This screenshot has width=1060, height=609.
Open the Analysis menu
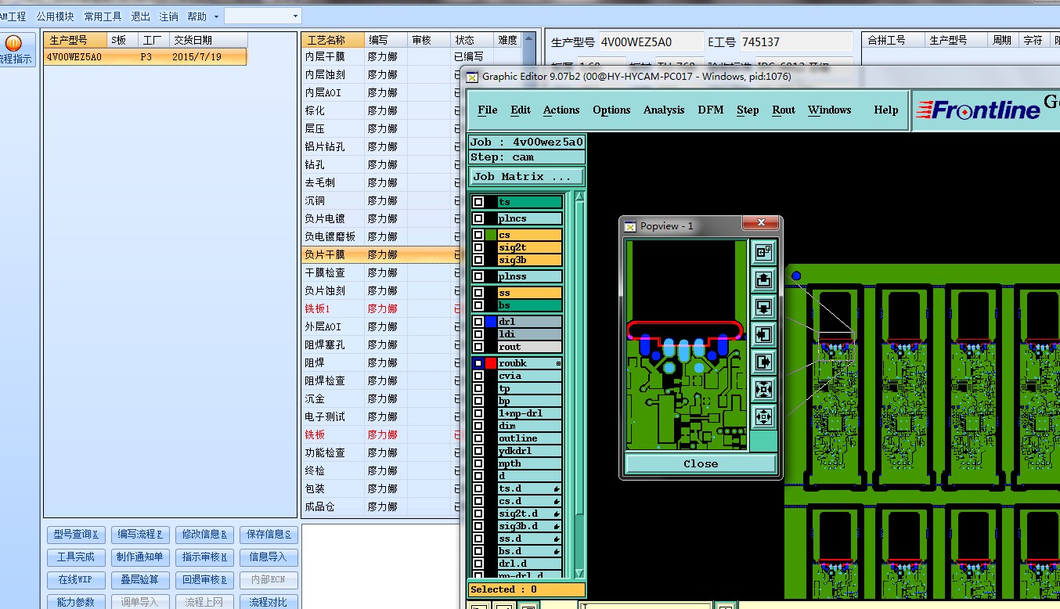coord(664,110)
